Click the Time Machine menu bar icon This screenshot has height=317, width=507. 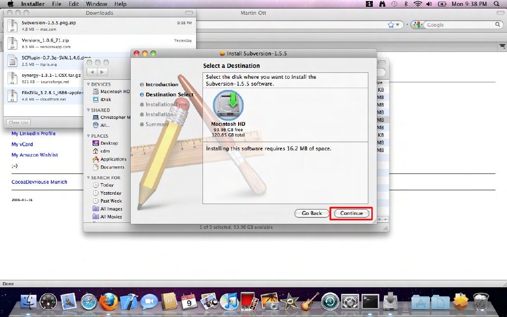394,4
